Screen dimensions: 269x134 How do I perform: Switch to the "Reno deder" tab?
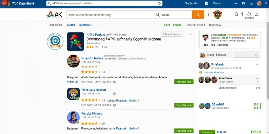click(55, 25)
